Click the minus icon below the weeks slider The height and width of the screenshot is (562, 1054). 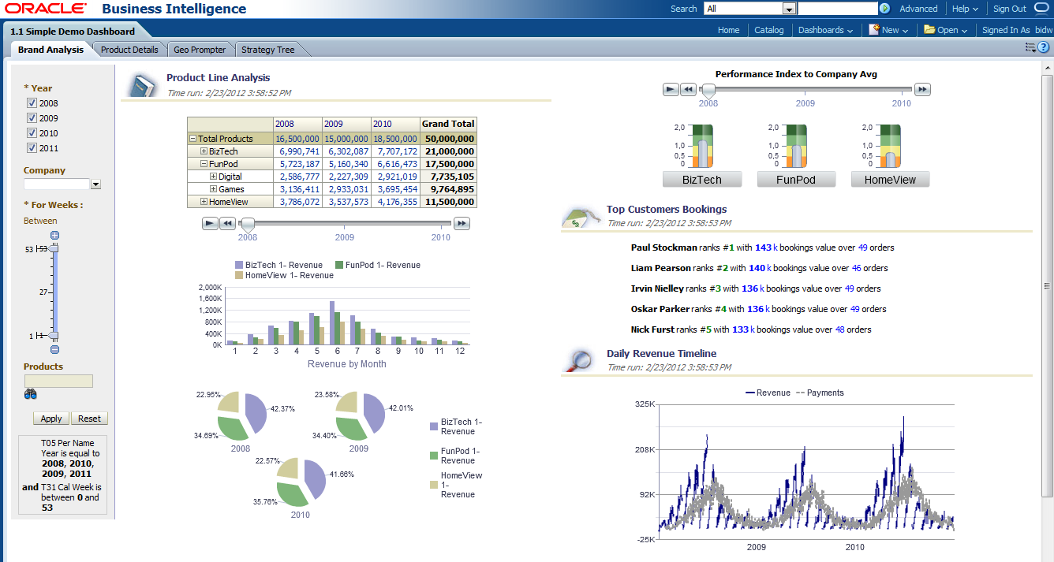coord(54,349)
